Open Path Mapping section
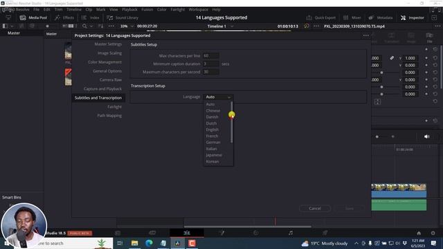The image size is (443, 249). (109, 116)
